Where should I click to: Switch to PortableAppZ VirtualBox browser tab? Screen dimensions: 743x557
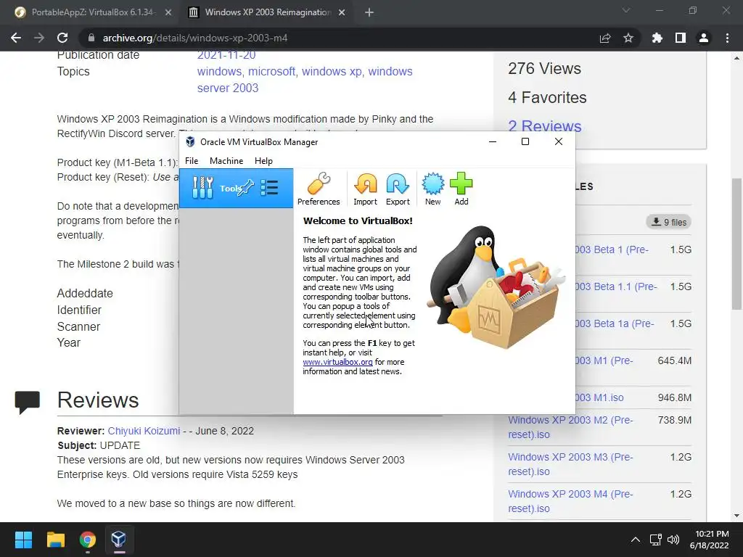tap(92, 12)
